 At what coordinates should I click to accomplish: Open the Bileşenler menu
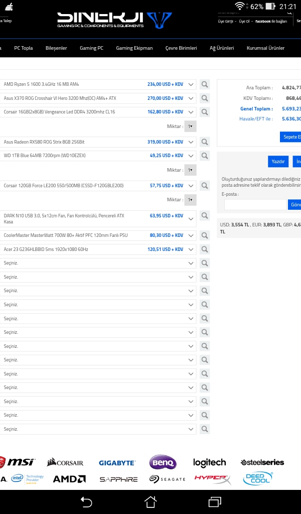pos(56,48)
